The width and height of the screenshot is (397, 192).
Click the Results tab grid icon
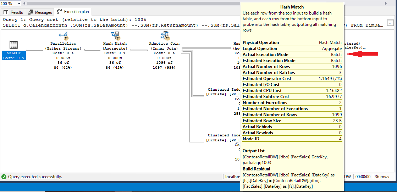(x=6, y=12)
